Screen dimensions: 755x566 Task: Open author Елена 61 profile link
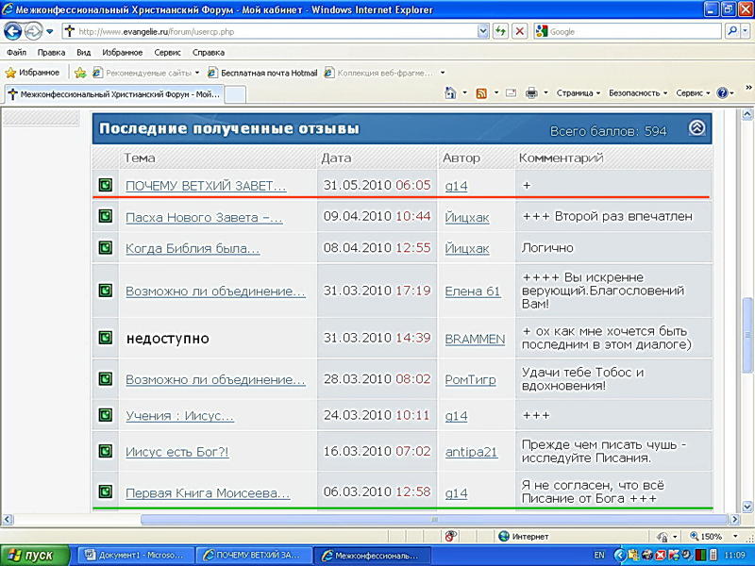[473, 291]
